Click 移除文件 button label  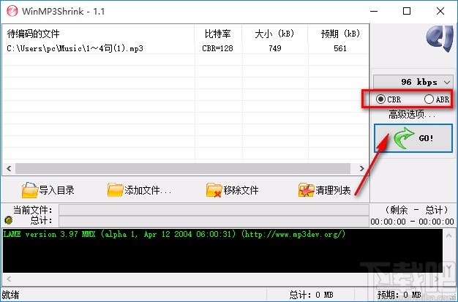241,190
